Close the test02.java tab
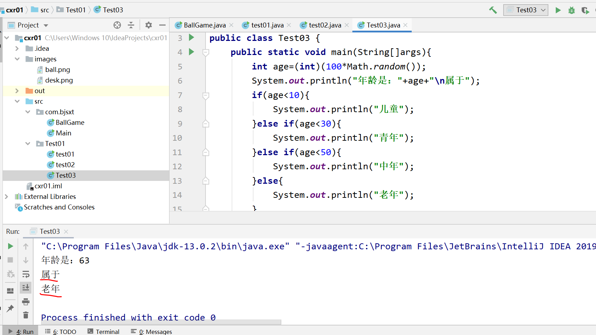Screen dimensions: 596x335 coord(347,25)
